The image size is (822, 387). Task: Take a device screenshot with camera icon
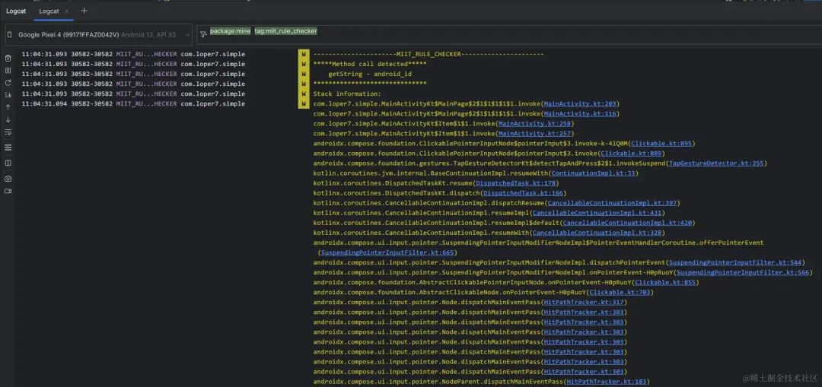coord(8,179)
